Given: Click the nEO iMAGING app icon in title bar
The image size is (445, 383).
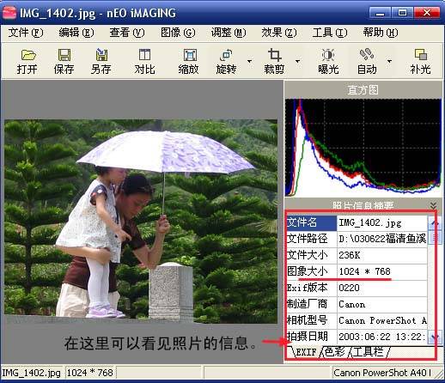Looking at the screenshot, I should [x=9, y=13].
